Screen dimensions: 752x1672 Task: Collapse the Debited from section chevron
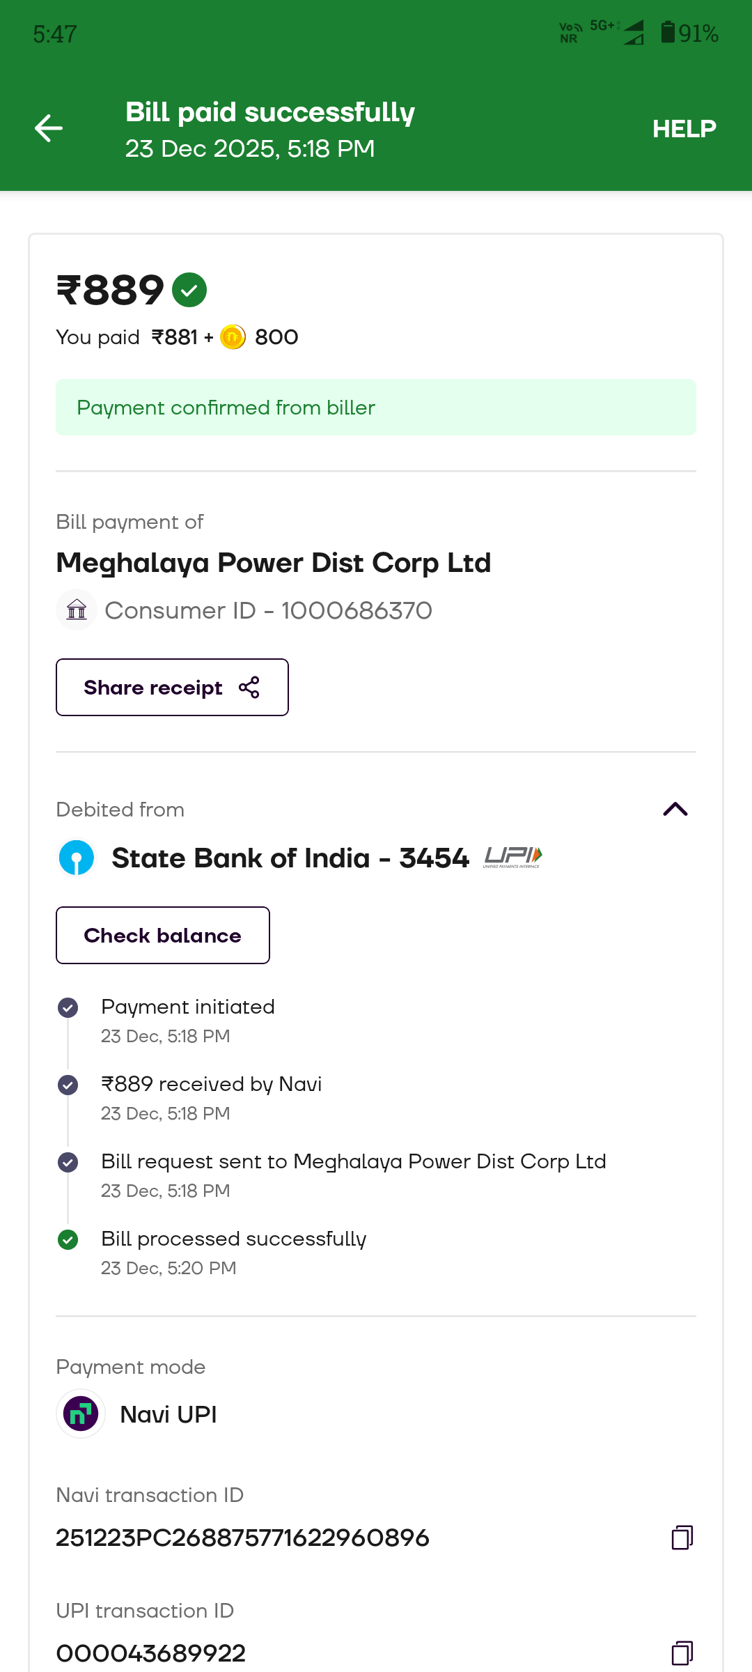click(675, 809)
